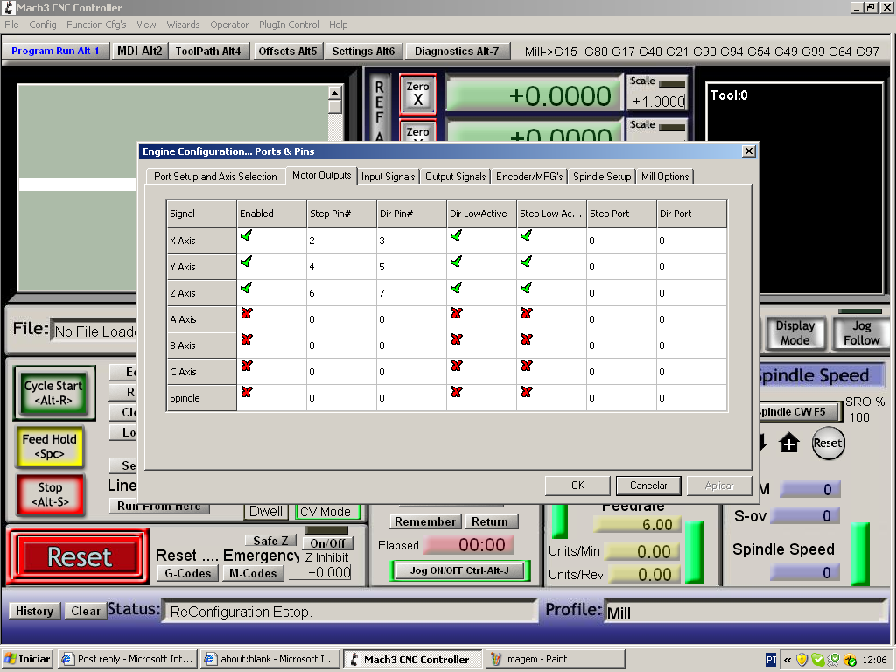The height and width of the screenshot is (672, 896).
Task: Toggle Spindle Step Low Active cross
Action: point(526,392)
